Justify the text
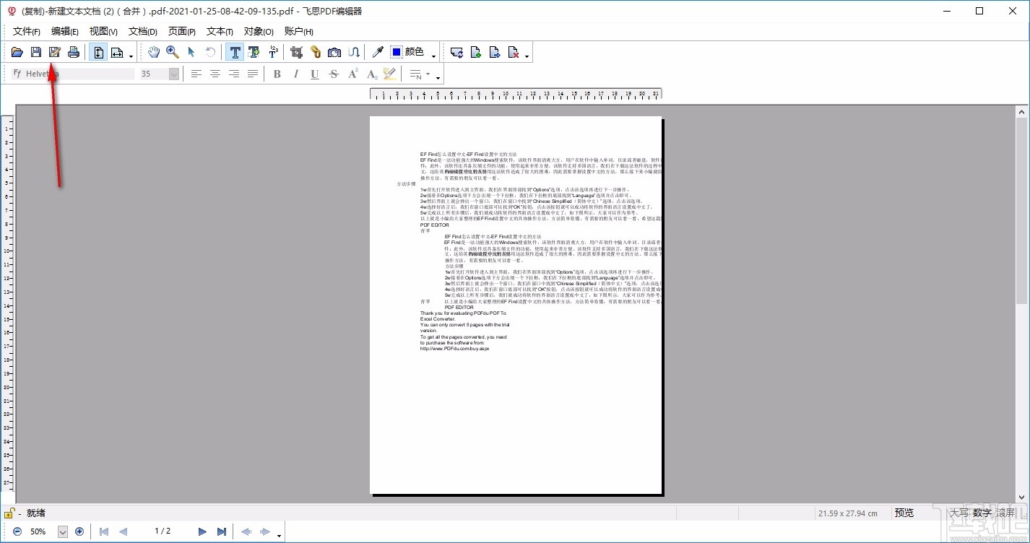This screenshot has width=1030, height=543. (x=253, y=74)
